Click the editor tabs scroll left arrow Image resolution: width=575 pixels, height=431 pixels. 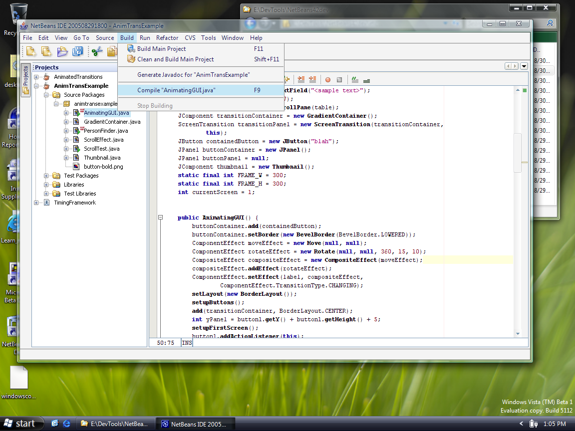coord(508,66)
